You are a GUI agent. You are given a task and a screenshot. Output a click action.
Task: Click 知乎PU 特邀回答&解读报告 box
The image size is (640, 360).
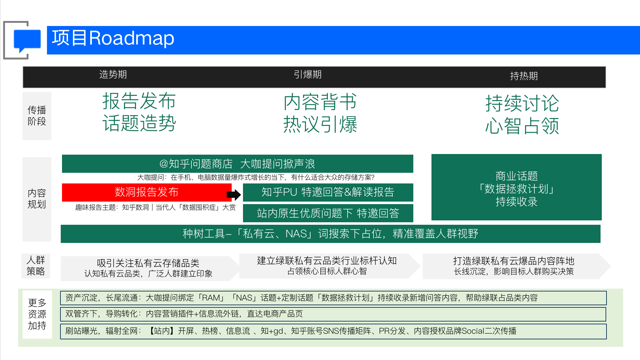[x=328, y=192]
